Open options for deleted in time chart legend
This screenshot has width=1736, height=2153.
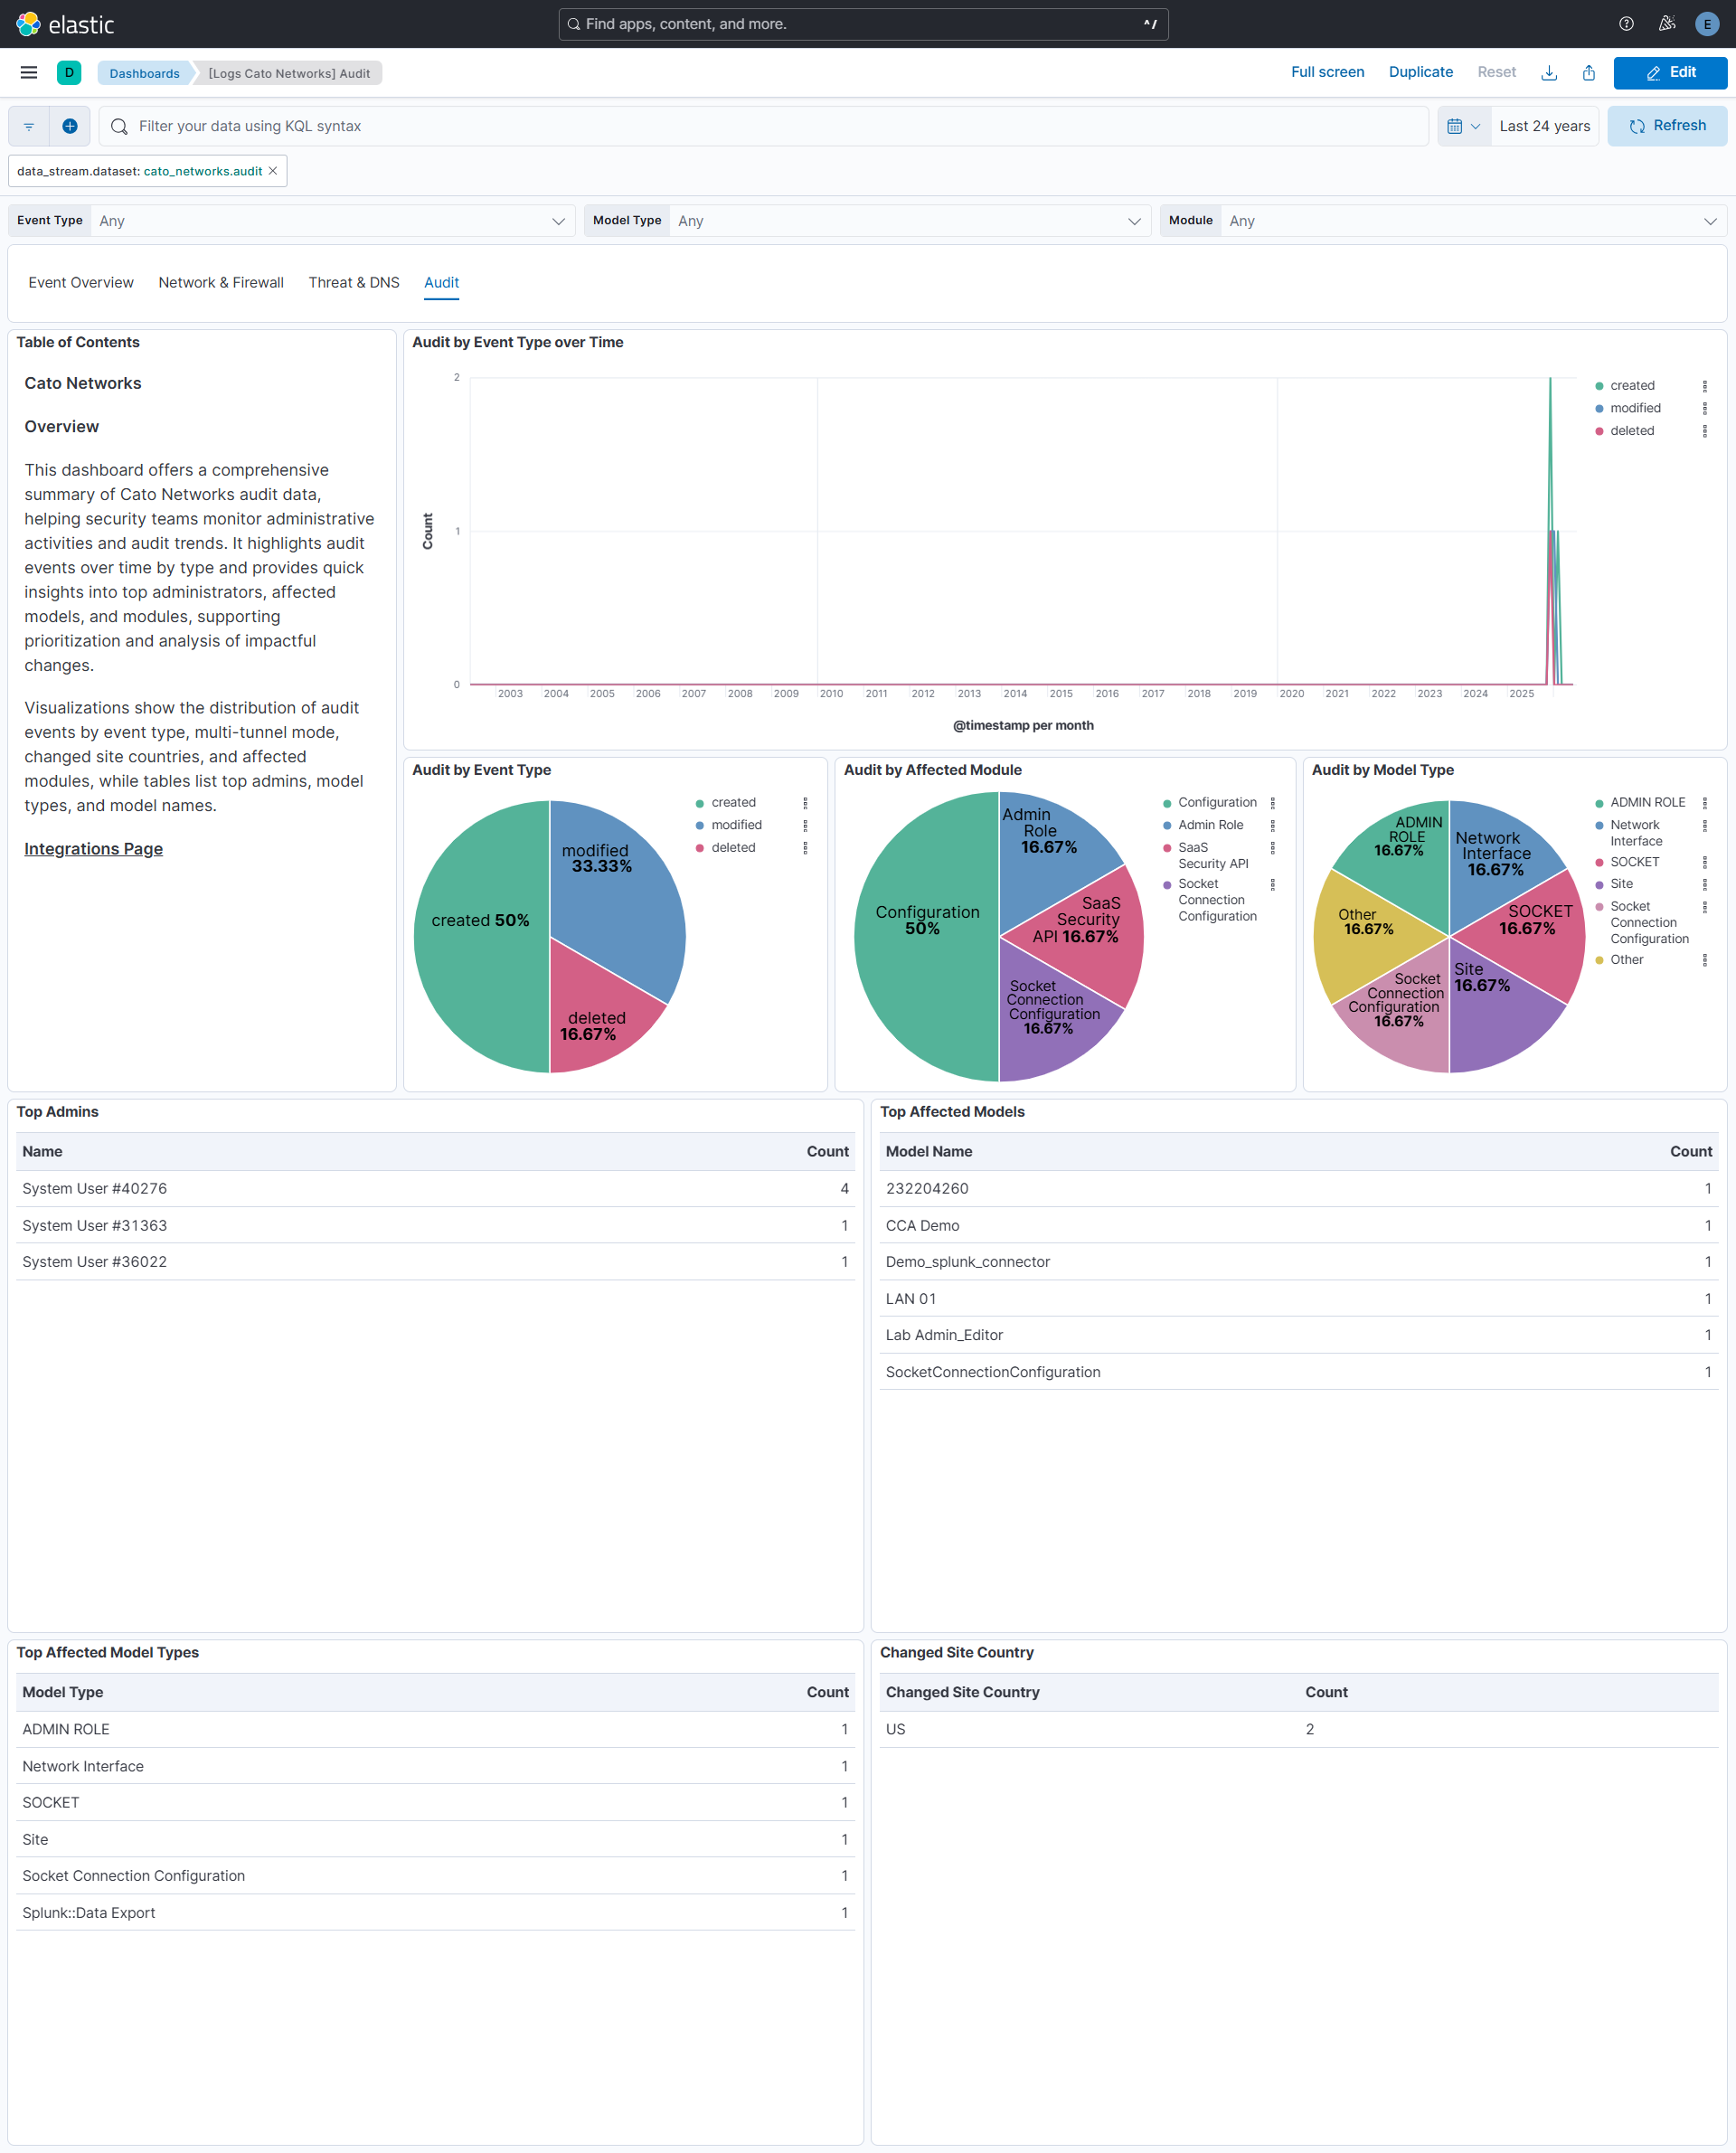pyautogui.click(x=1704, y=431)
